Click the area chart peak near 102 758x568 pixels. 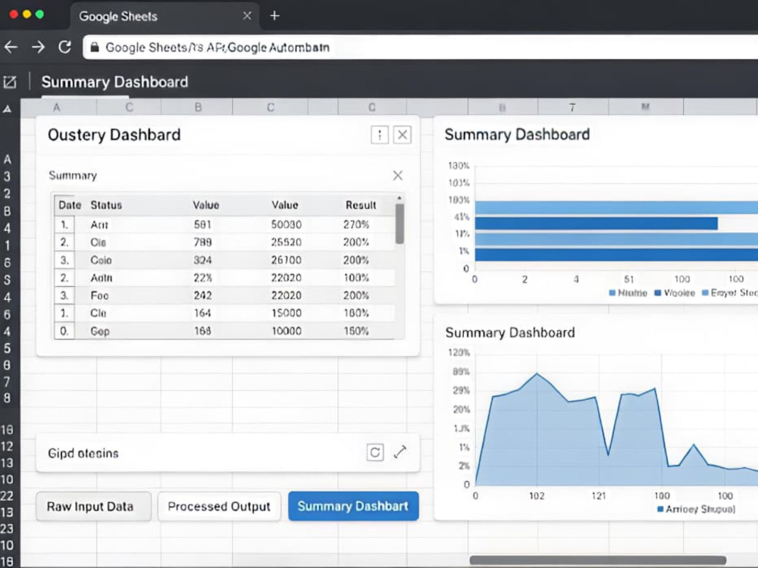tap(537, 373)
